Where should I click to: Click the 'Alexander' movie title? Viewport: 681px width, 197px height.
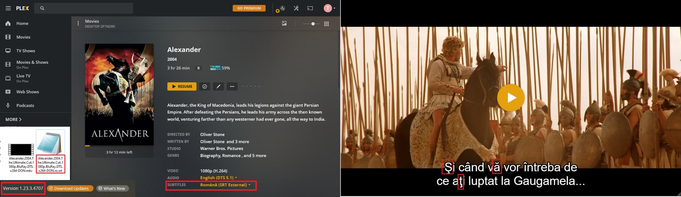(x=184, y=50)
